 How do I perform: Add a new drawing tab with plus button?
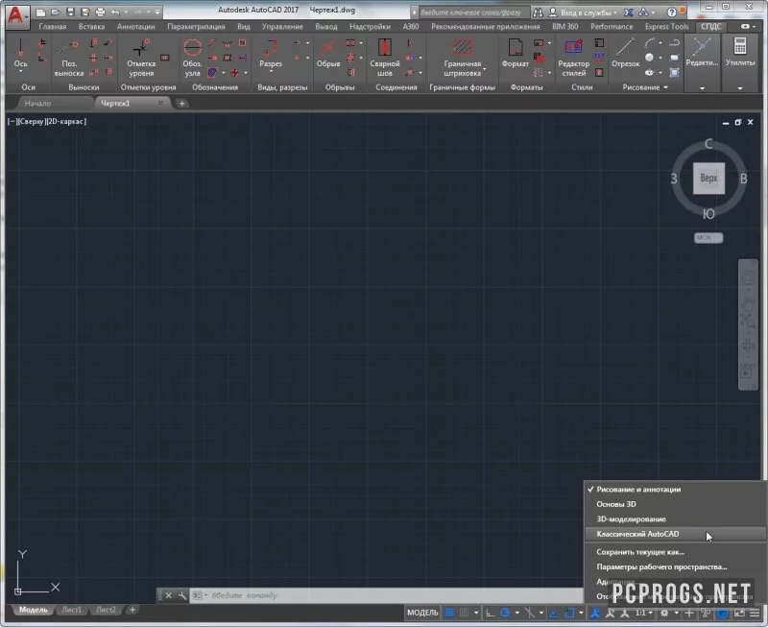pyautogui.click(x=181, y=104)
